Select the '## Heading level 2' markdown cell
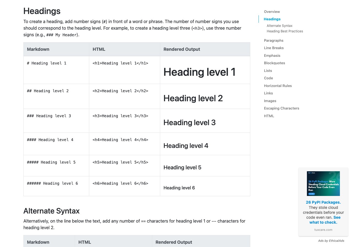 pyautogui.click(x=56, y=96)
